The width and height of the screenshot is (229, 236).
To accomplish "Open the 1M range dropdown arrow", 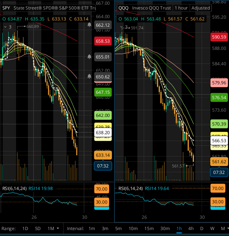I will (58, 228).
